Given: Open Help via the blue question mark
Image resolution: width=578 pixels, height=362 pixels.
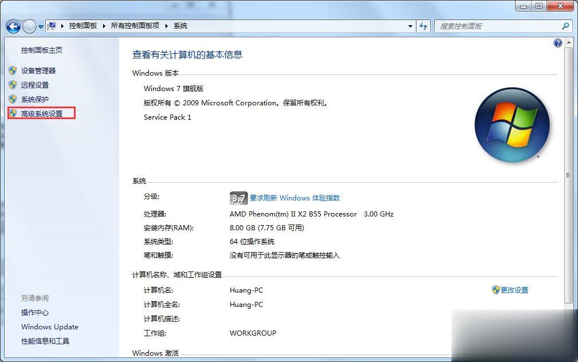Looking at the screenshot, I should 558,43.
